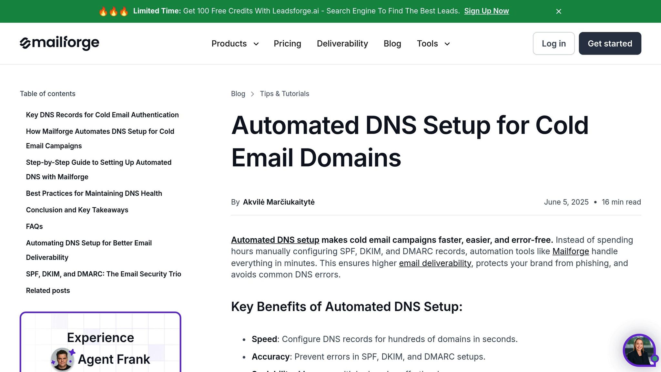Jump to FAQs in table of contents

coord(34,226)
